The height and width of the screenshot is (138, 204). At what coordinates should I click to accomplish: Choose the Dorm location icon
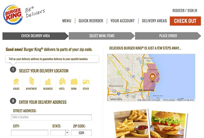[x=74, y=81]
